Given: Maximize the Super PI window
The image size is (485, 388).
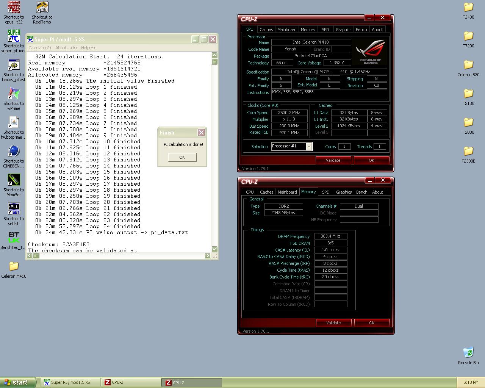Looking at the screenshot, I should [x=204, y=39].
